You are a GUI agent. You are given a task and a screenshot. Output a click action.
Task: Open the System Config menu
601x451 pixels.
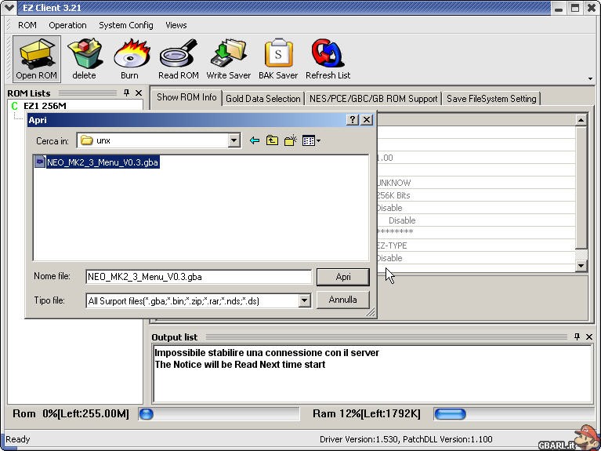tap(125, 25)
